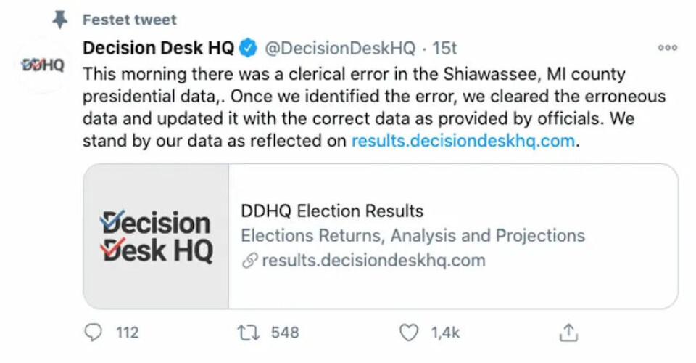The height and width of the screenshot is (363, 696).
Task: Click the chain link icon in the card
Action: (249, 261)
